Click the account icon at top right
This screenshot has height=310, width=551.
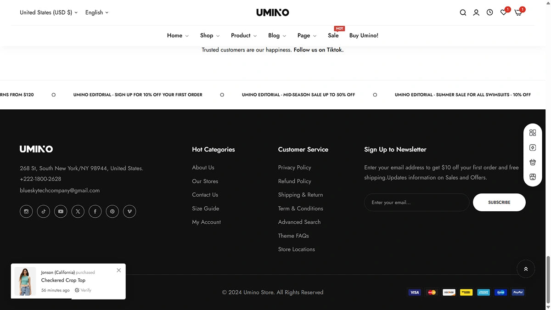[476, 12]
